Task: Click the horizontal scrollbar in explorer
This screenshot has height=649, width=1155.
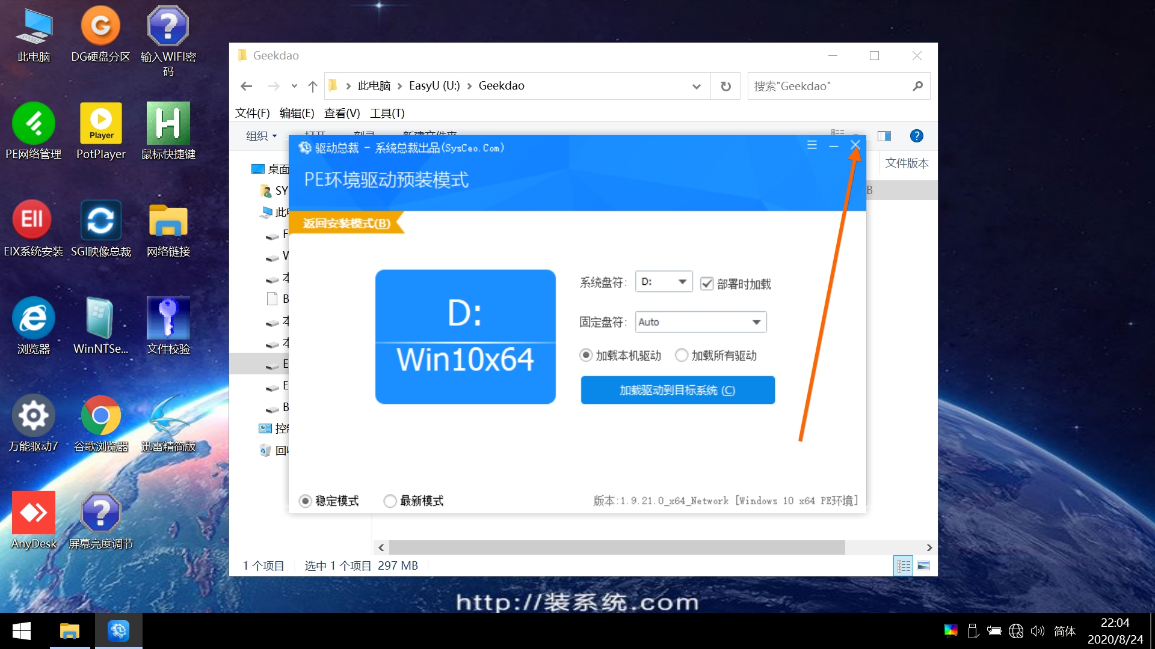Action: click(x=617, y=547)
